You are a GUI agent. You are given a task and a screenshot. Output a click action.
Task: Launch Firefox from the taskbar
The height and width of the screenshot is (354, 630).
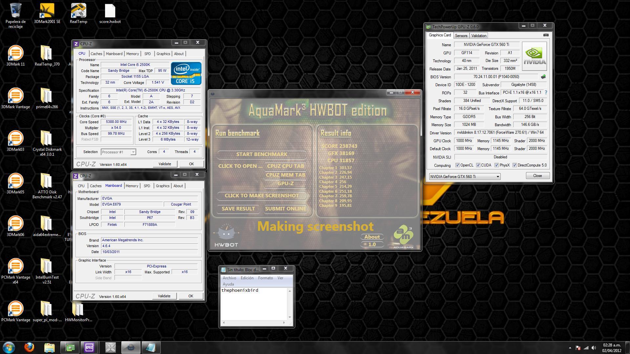click(x=29, y=347)
